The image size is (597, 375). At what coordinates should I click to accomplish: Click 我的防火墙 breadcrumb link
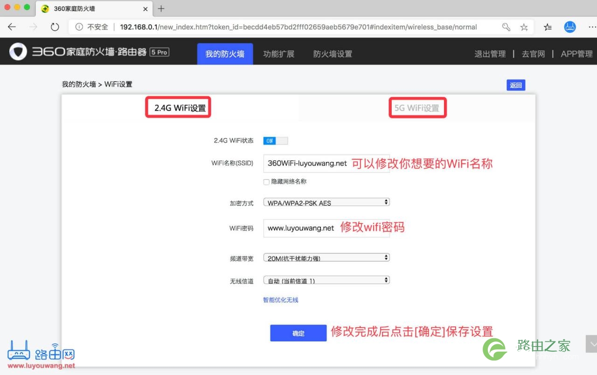coord(79,84)
